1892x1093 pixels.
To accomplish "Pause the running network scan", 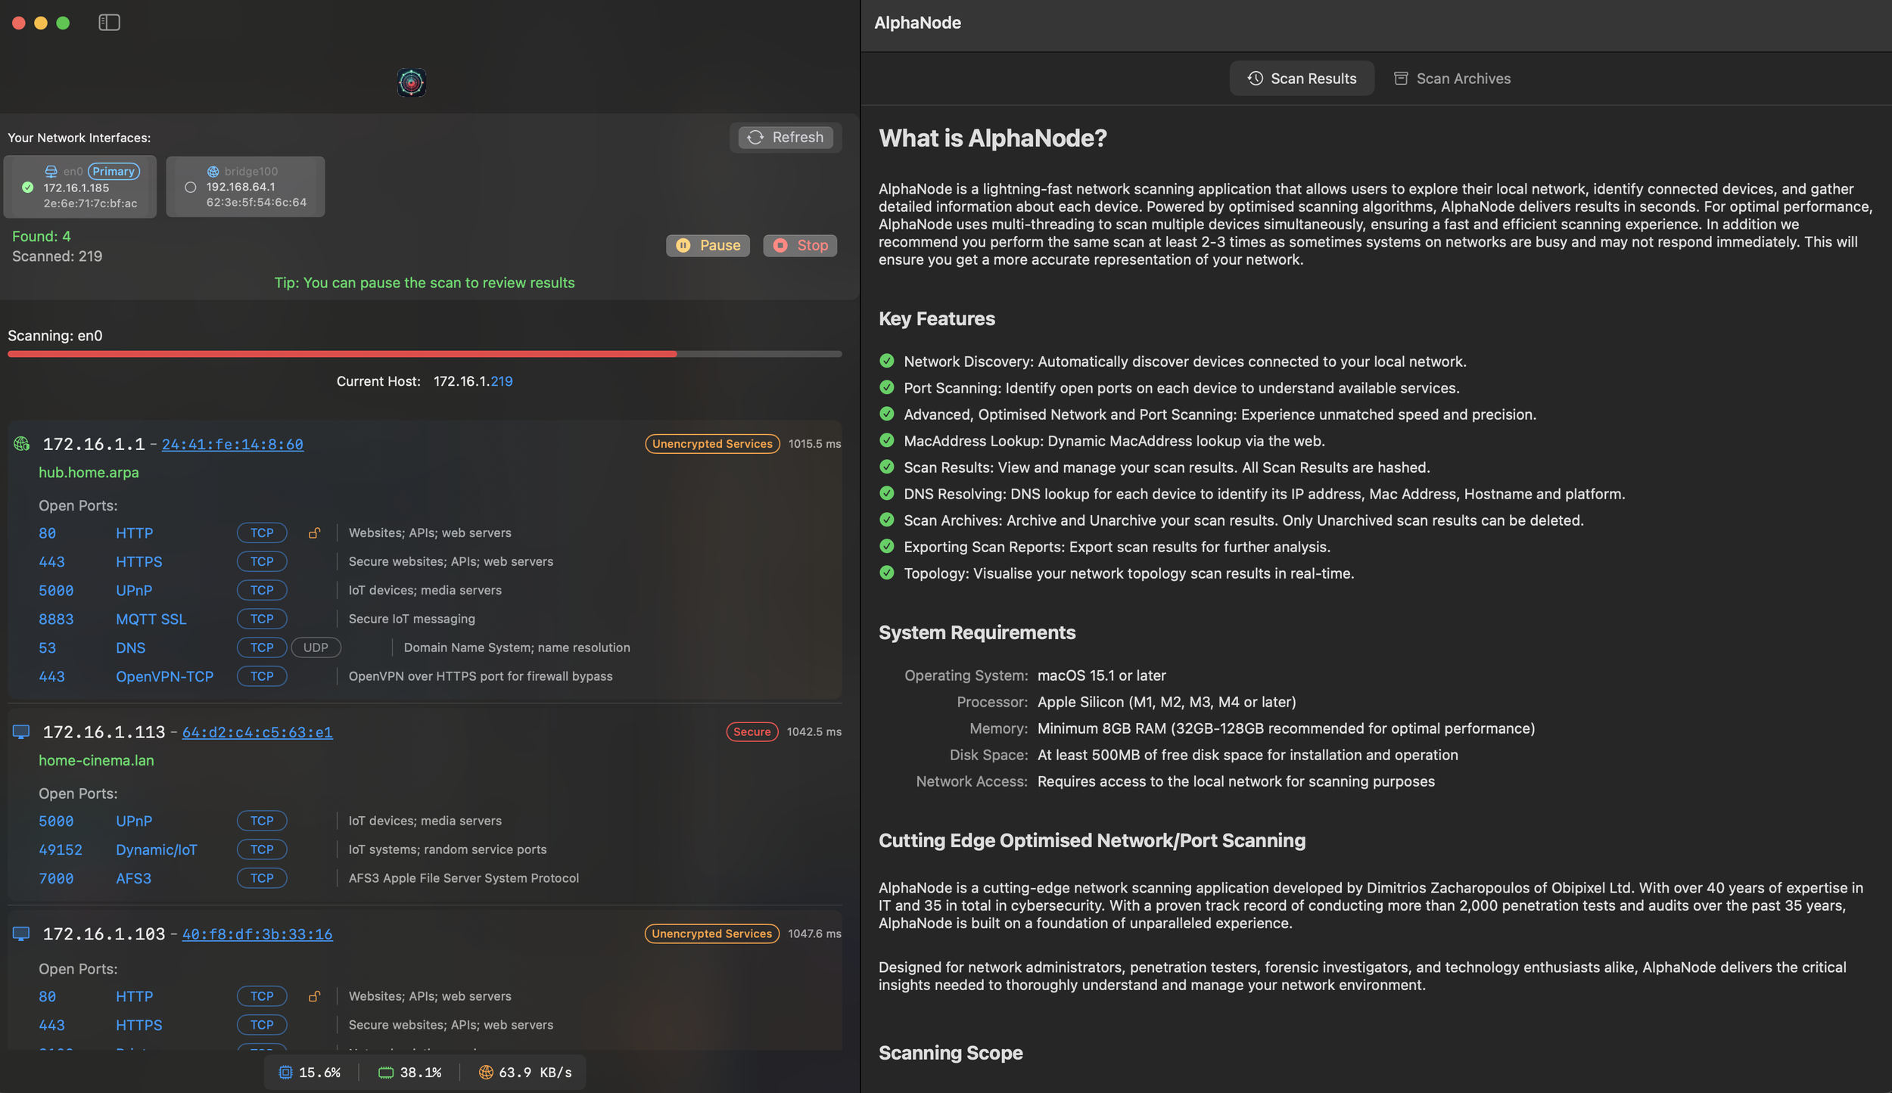I will pos(708,245).
